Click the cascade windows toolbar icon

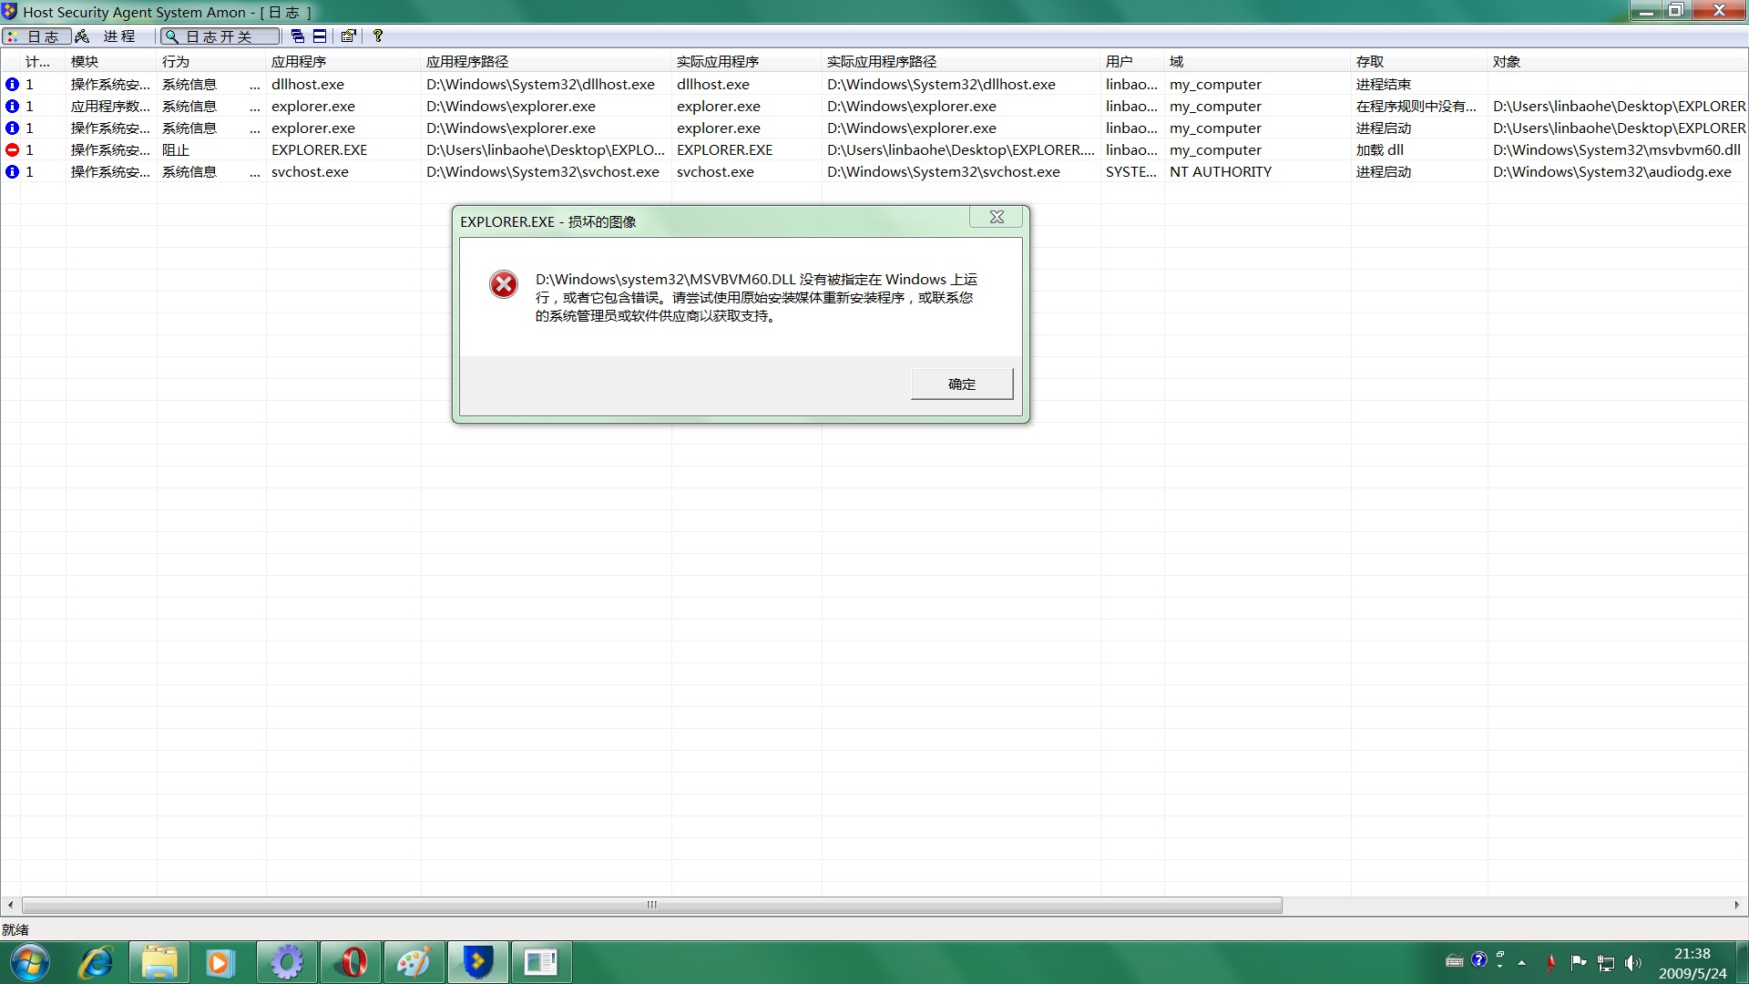point(298,36)
